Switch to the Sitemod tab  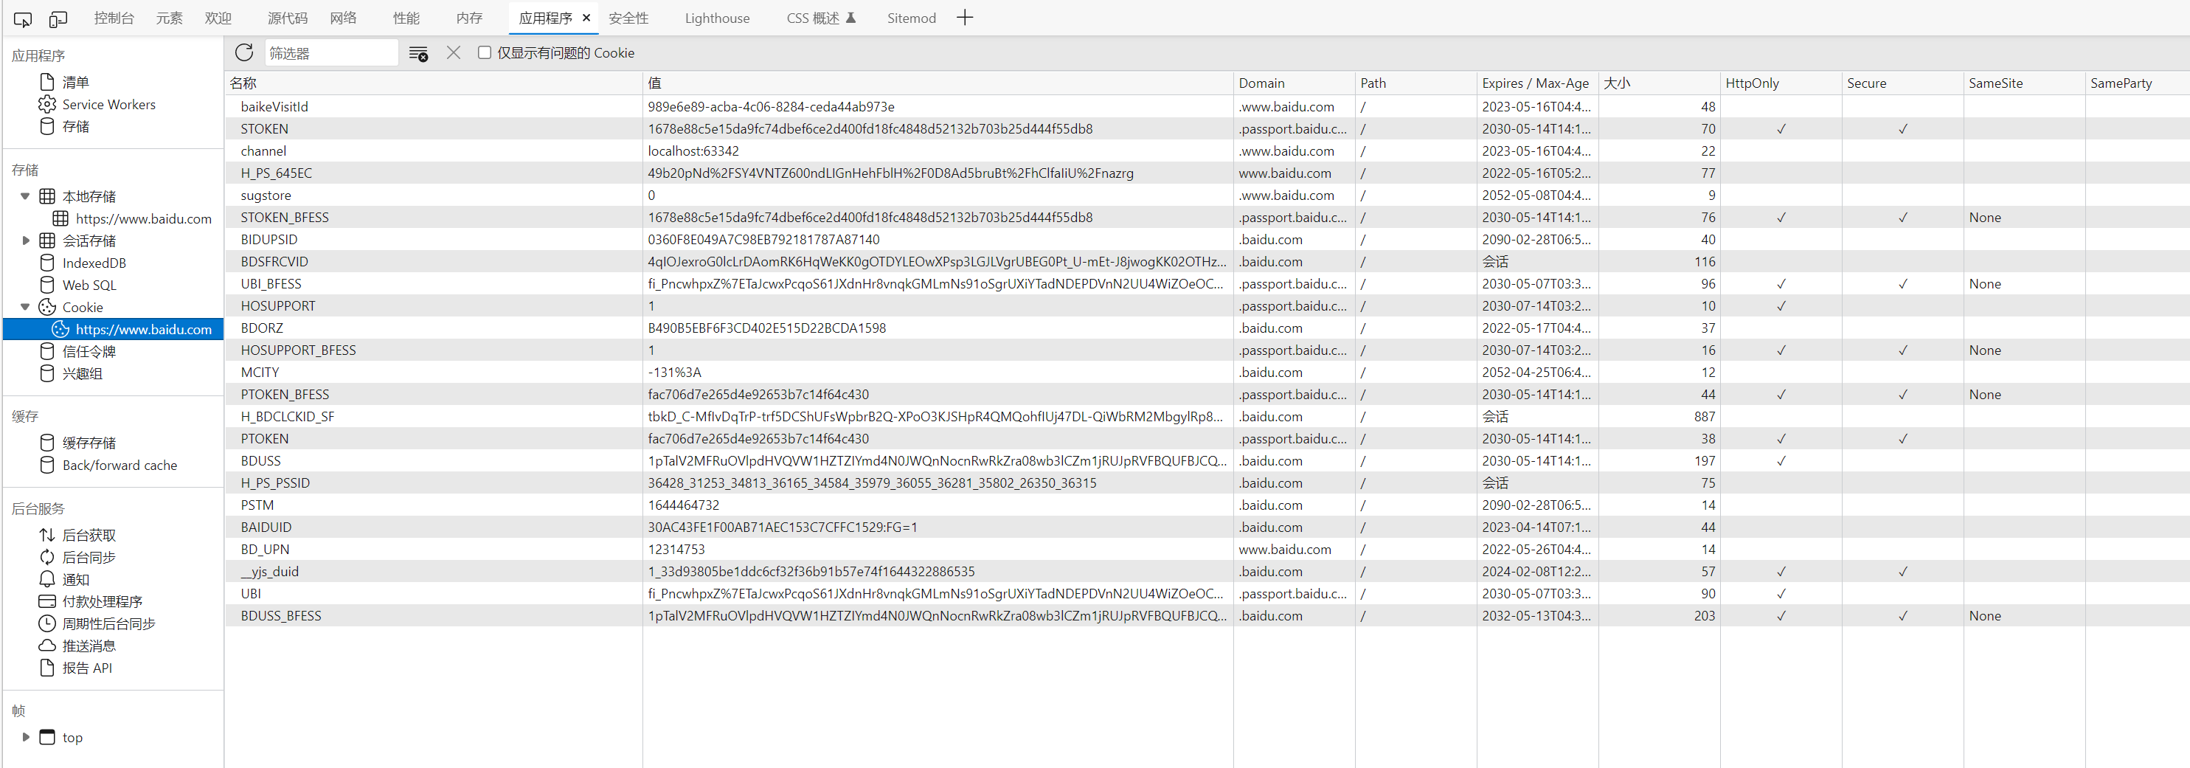tap(912, 18)
